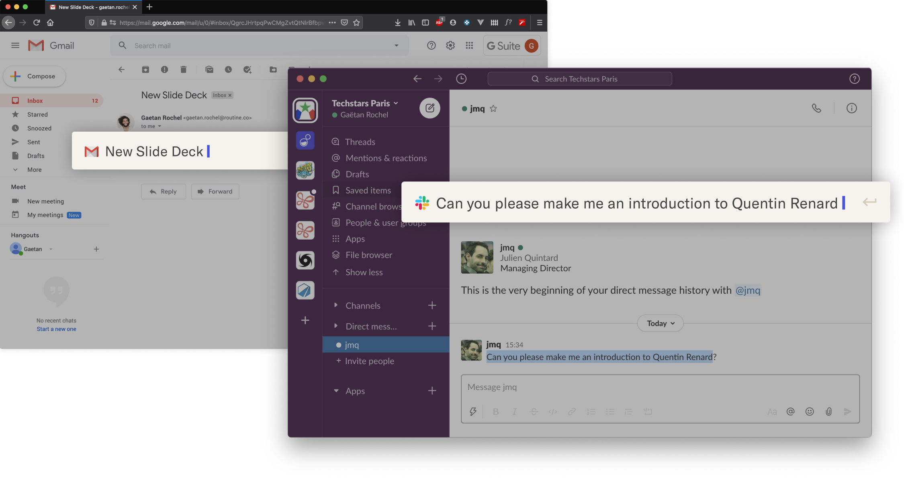The height and width of the screenshot is (480, 904).
Task: Click the Message jmq input box
Action: pyautogui.click(x=660, y=387)
